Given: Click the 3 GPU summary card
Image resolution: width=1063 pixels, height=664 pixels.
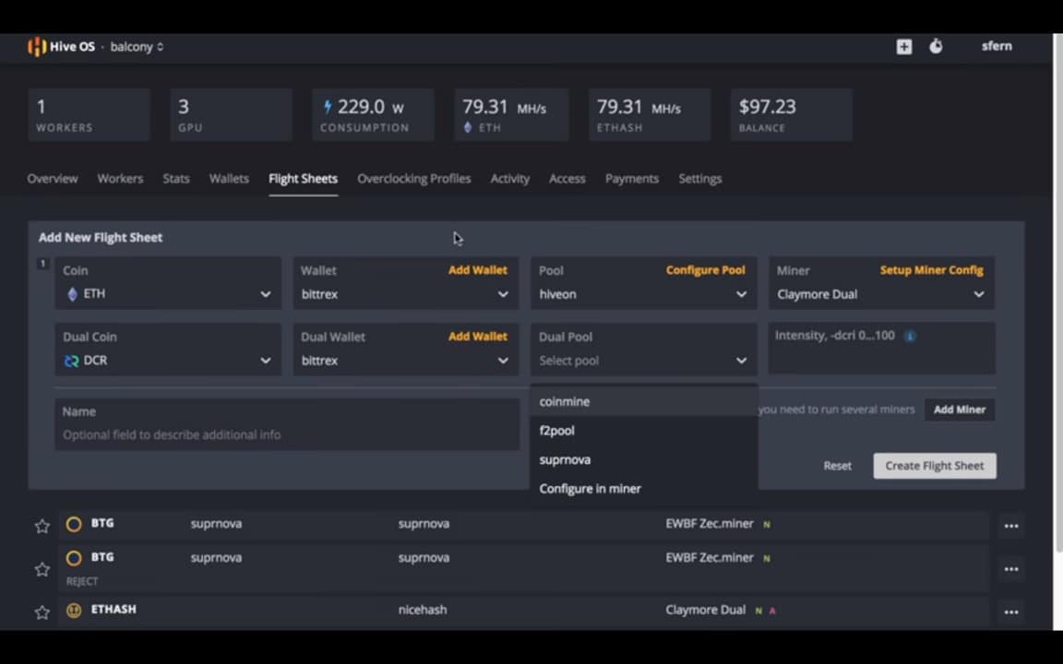Looking at the screenshot, I should click(x=232, y=114).
